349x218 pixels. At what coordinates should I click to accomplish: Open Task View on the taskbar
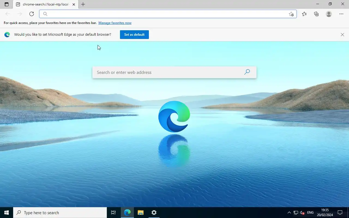(113, 213)
